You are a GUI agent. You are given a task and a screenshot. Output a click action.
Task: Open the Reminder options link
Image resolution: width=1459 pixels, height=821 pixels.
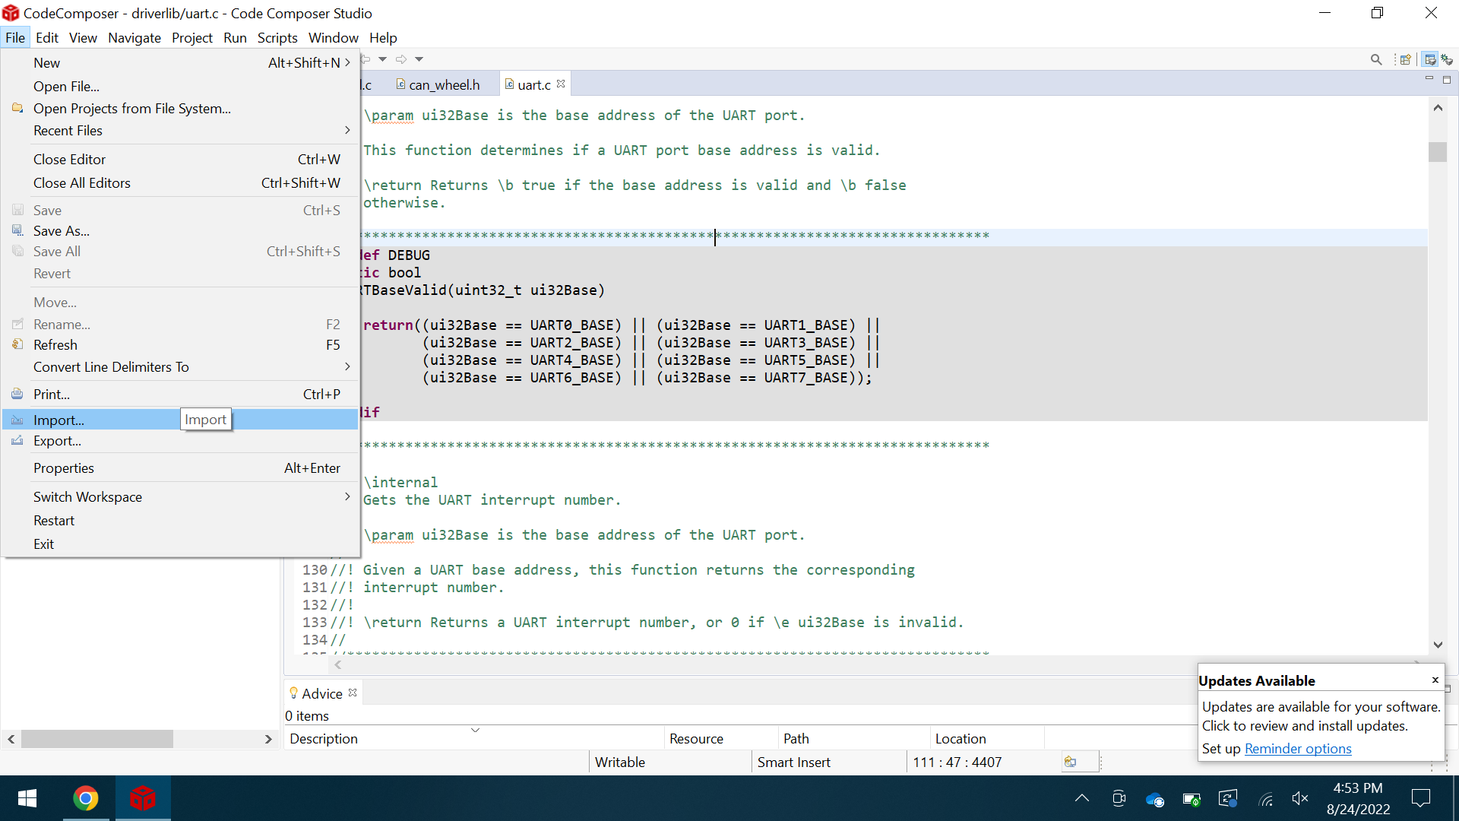click(x=1297, y=749)
